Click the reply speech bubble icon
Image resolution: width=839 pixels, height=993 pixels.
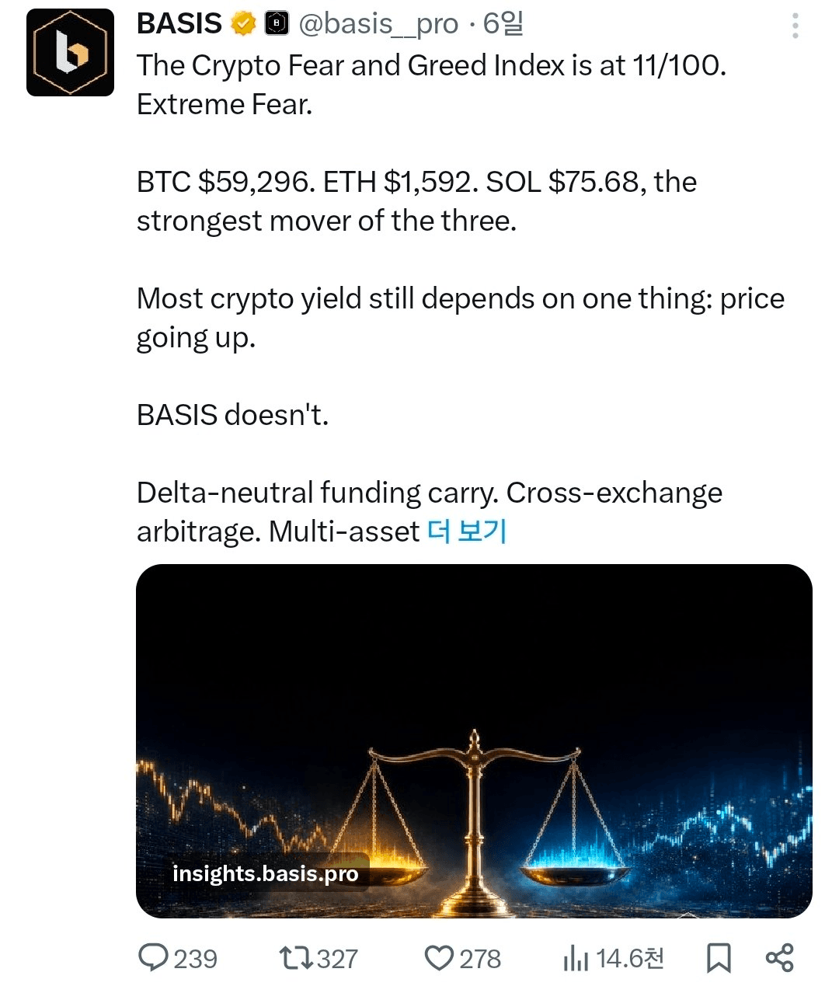click(152, 957)
